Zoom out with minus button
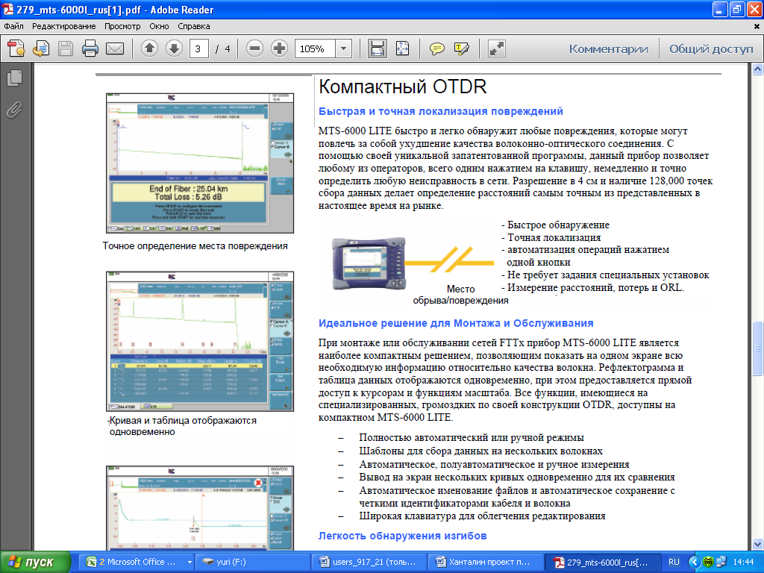This screenshot has width=764, height=573. click(254, 48)
